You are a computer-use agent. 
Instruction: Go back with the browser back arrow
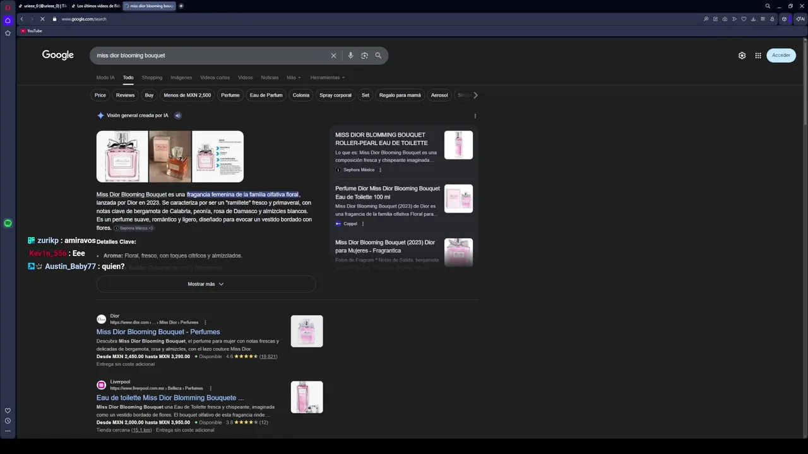[x=21, y=19]
